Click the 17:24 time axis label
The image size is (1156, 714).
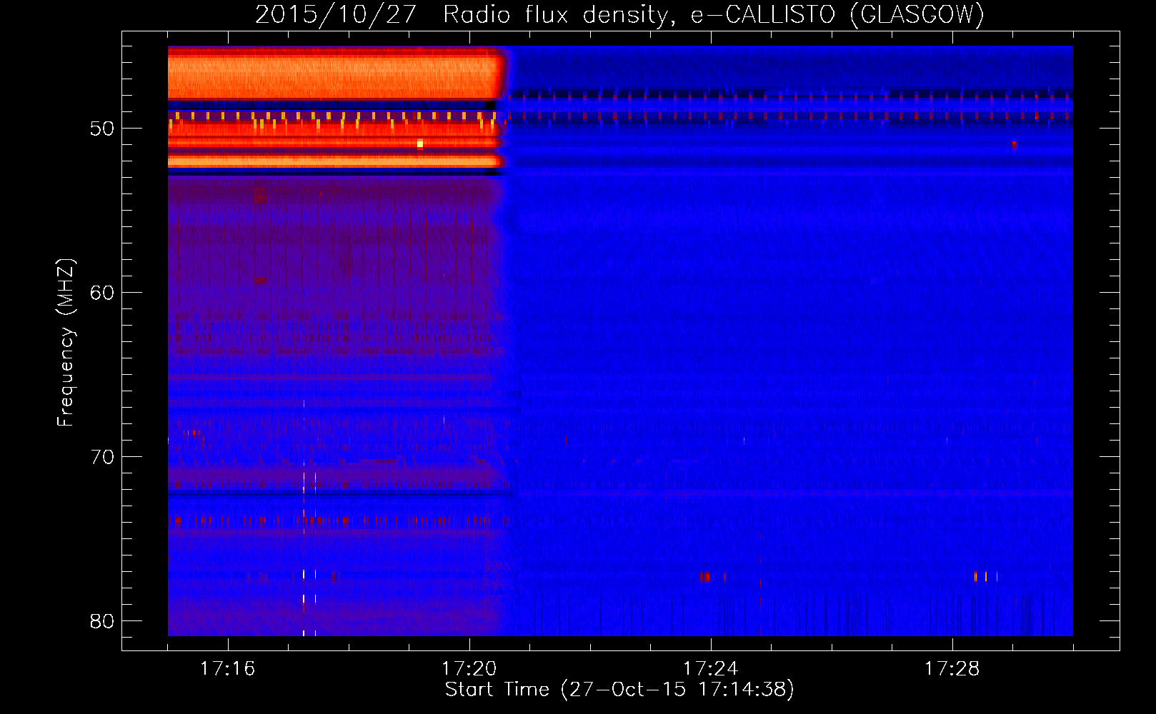coord(710,669)
